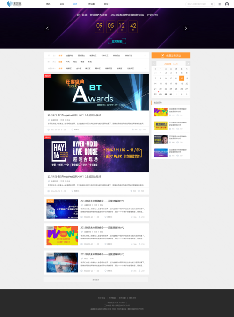Select 全部 in the industry filter row
Viewport: 234px width, 317px height.
(x=60, y=55)
